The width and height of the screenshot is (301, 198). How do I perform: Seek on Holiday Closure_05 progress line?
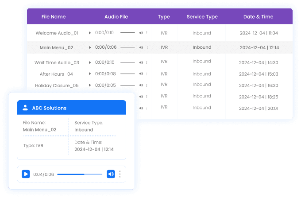click(127, 85)
